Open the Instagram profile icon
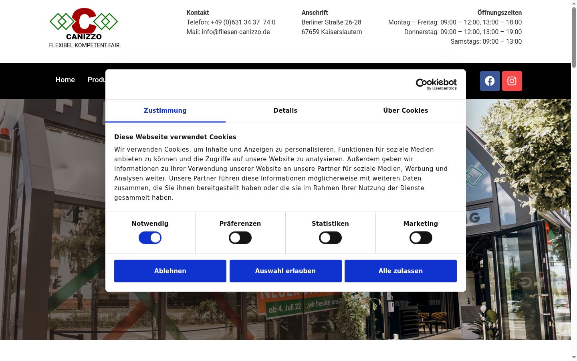The image size is (577, 361). (x=512, y=81)
